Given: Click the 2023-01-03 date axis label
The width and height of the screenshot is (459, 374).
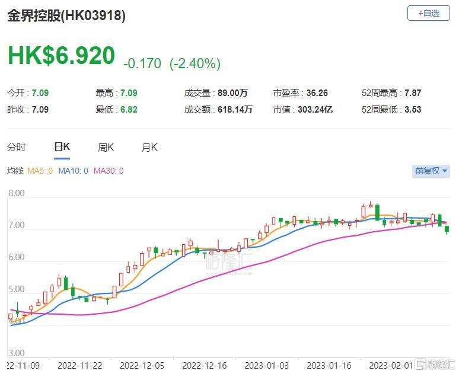Looking at the screenshot, I should (267, 366).
